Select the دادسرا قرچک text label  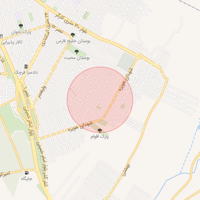[x=26, y=72]
